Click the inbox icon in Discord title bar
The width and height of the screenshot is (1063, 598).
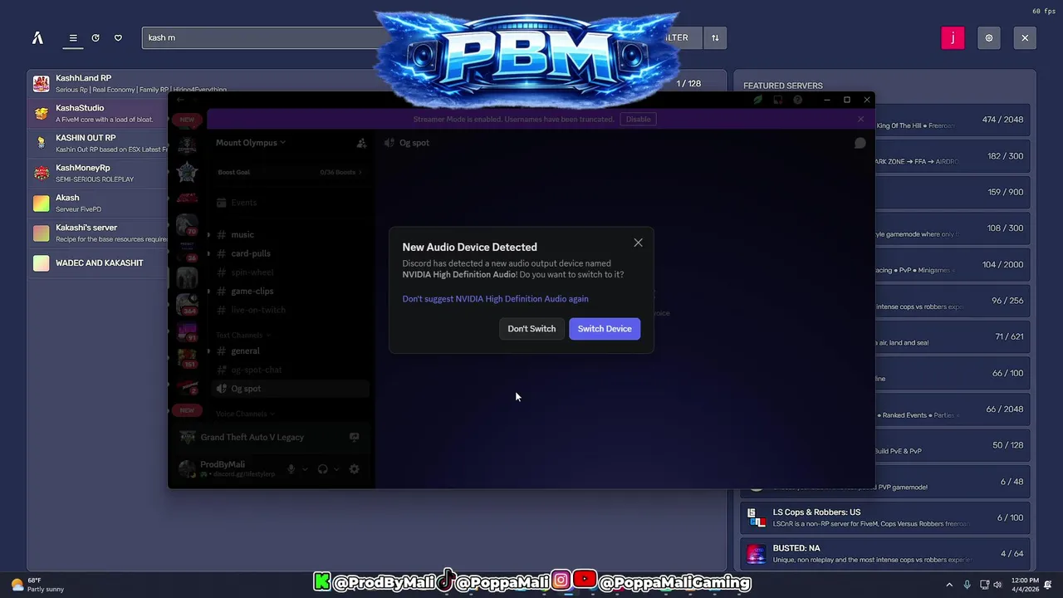coord(777,100)
